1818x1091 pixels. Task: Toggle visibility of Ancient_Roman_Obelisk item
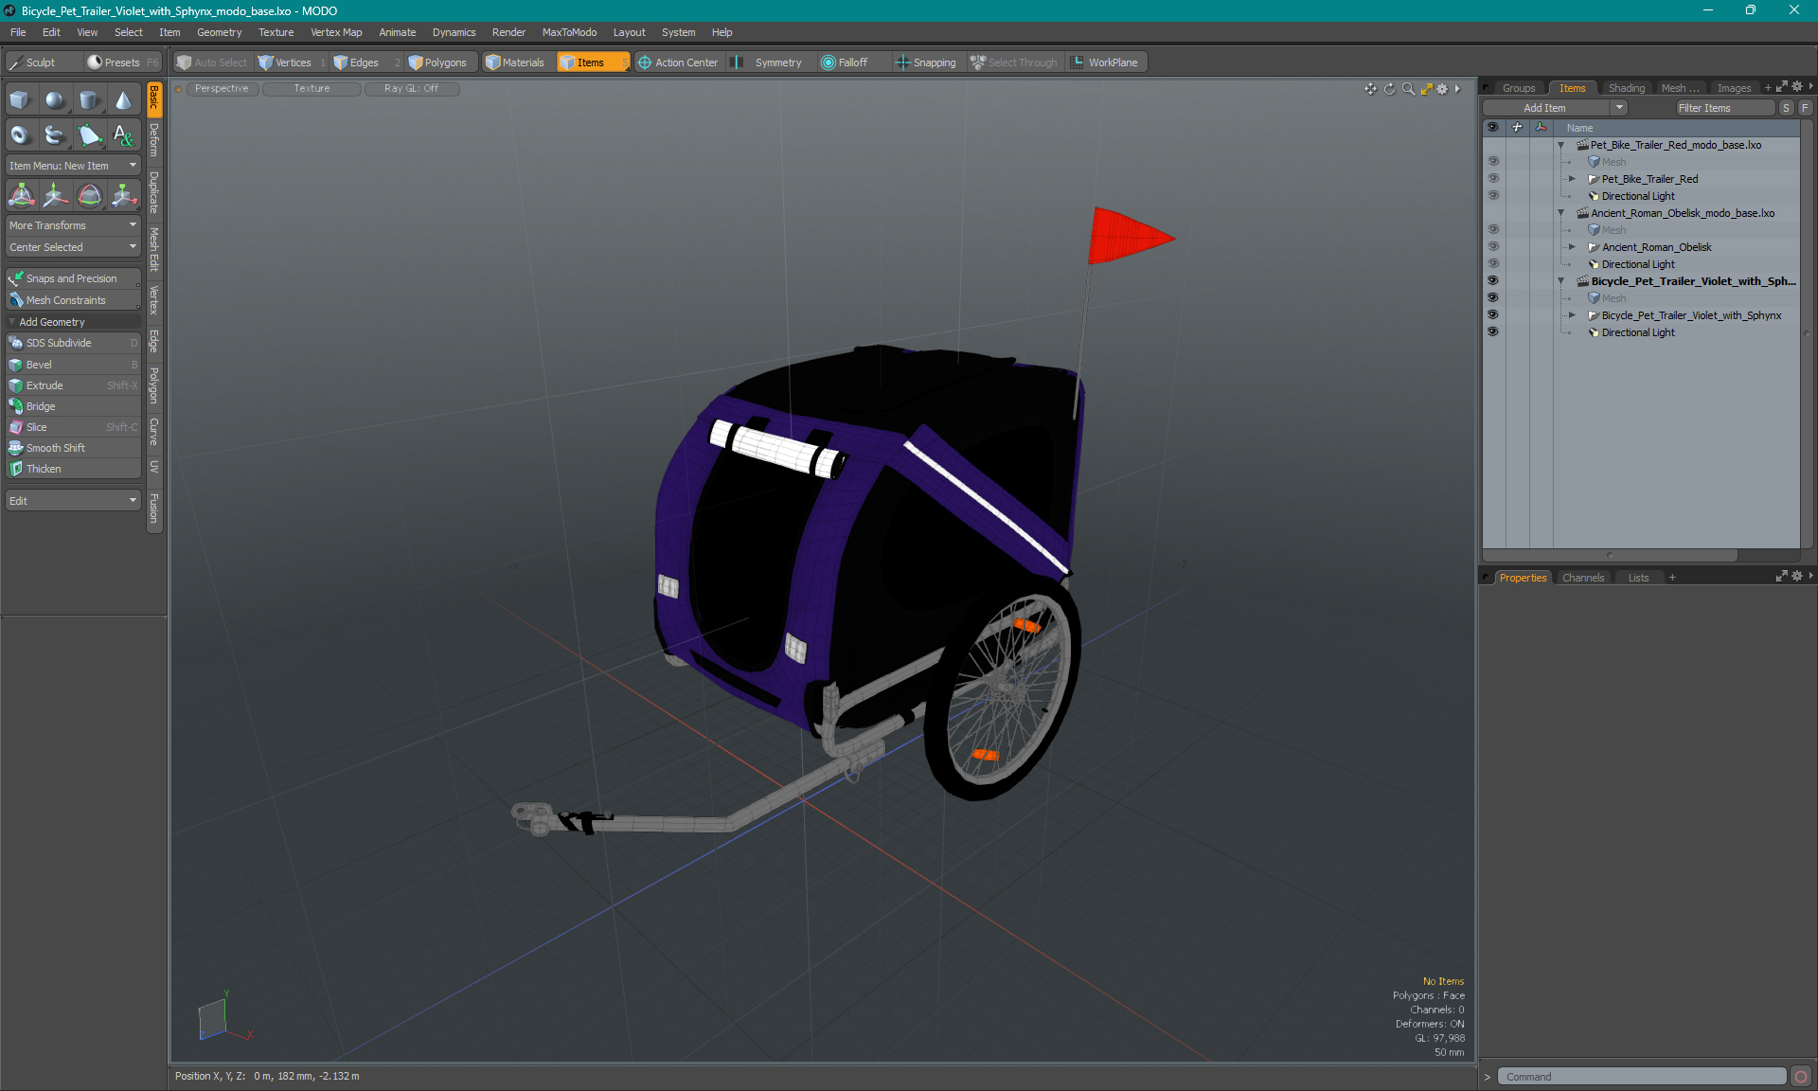click(x=1493, y=247)
